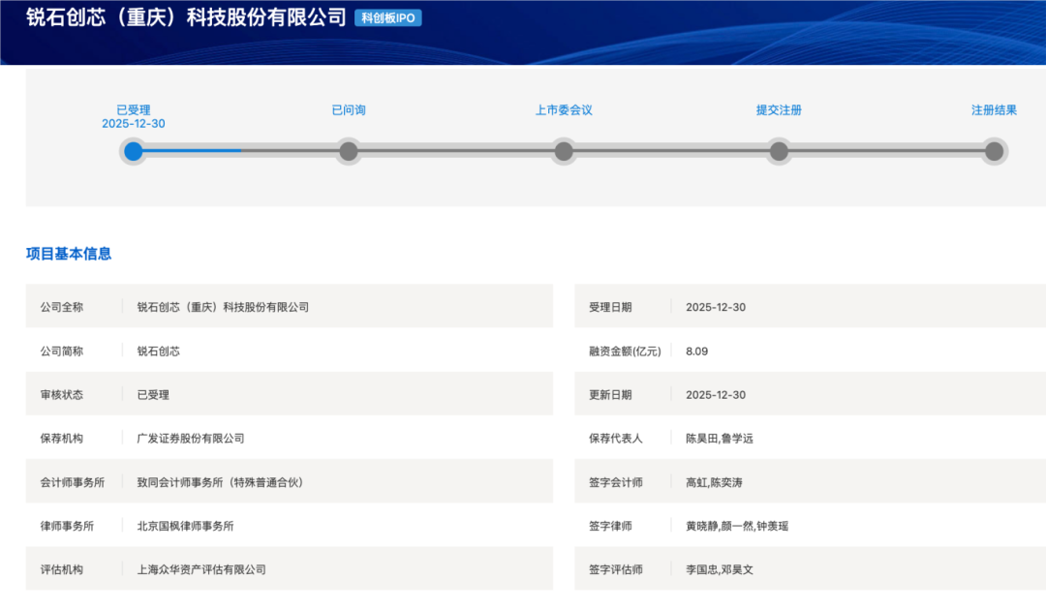This screenshot has height=610, width=1046.
Task: Select the 注册结果 stage label
Action: click(x=994, y=110)
